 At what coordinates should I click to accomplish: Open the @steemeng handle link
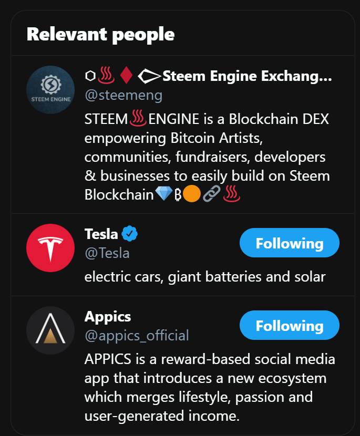click(124, 96)
